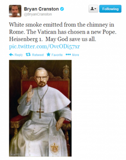This screenshot has height=160, width=126.
Task: Enlarge the attached pope painting image
Action: pyautogui.click(x=40, y=108)
